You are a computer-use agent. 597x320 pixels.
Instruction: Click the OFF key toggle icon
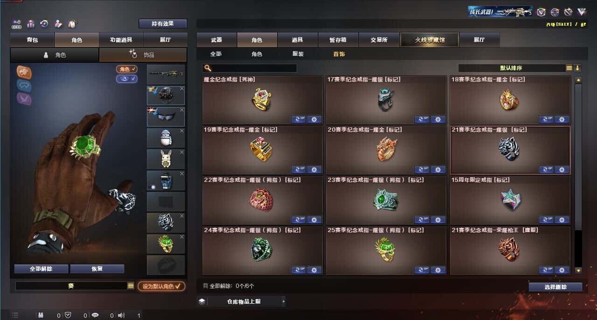(17, 24)
